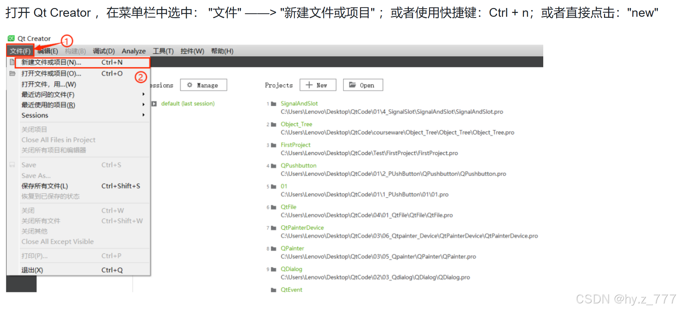This screenshot has height=310, width=678.
Task: Open the Analyze menu
Action: click(134, 51)
